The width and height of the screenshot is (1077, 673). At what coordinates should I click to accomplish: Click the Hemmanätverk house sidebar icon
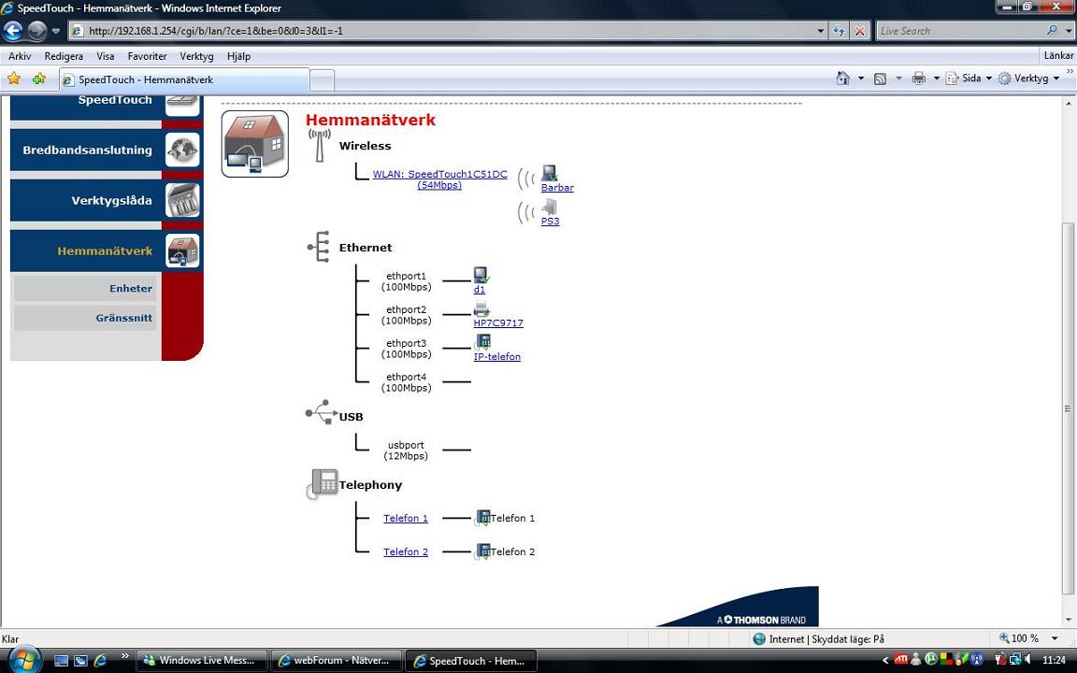pyautogui.click(x=182, y=251)
